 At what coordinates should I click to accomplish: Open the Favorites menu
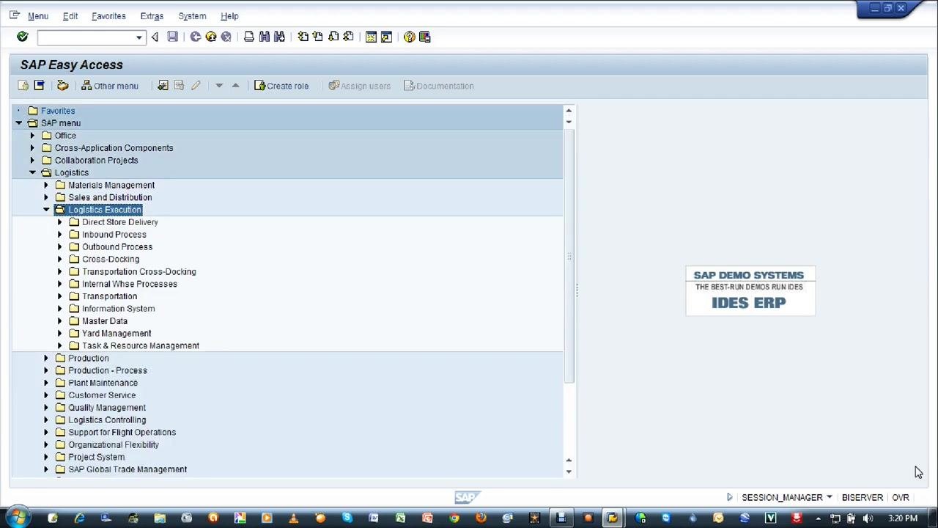pyautogui.click(x=108, y=16)
